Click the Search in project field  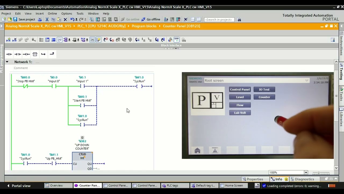219,19
